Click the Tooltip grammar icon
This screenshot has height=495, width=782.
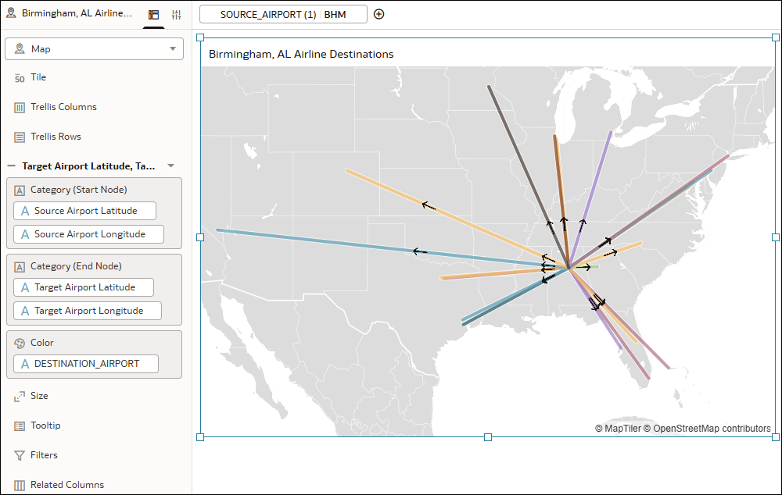(x=19, y=426)
